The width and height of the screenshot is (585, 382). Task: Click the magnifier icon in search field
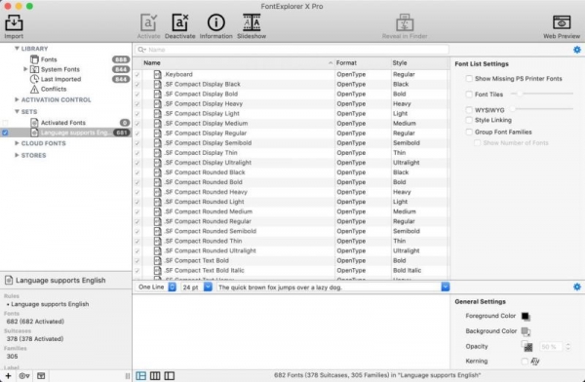(x=141, y=50)
